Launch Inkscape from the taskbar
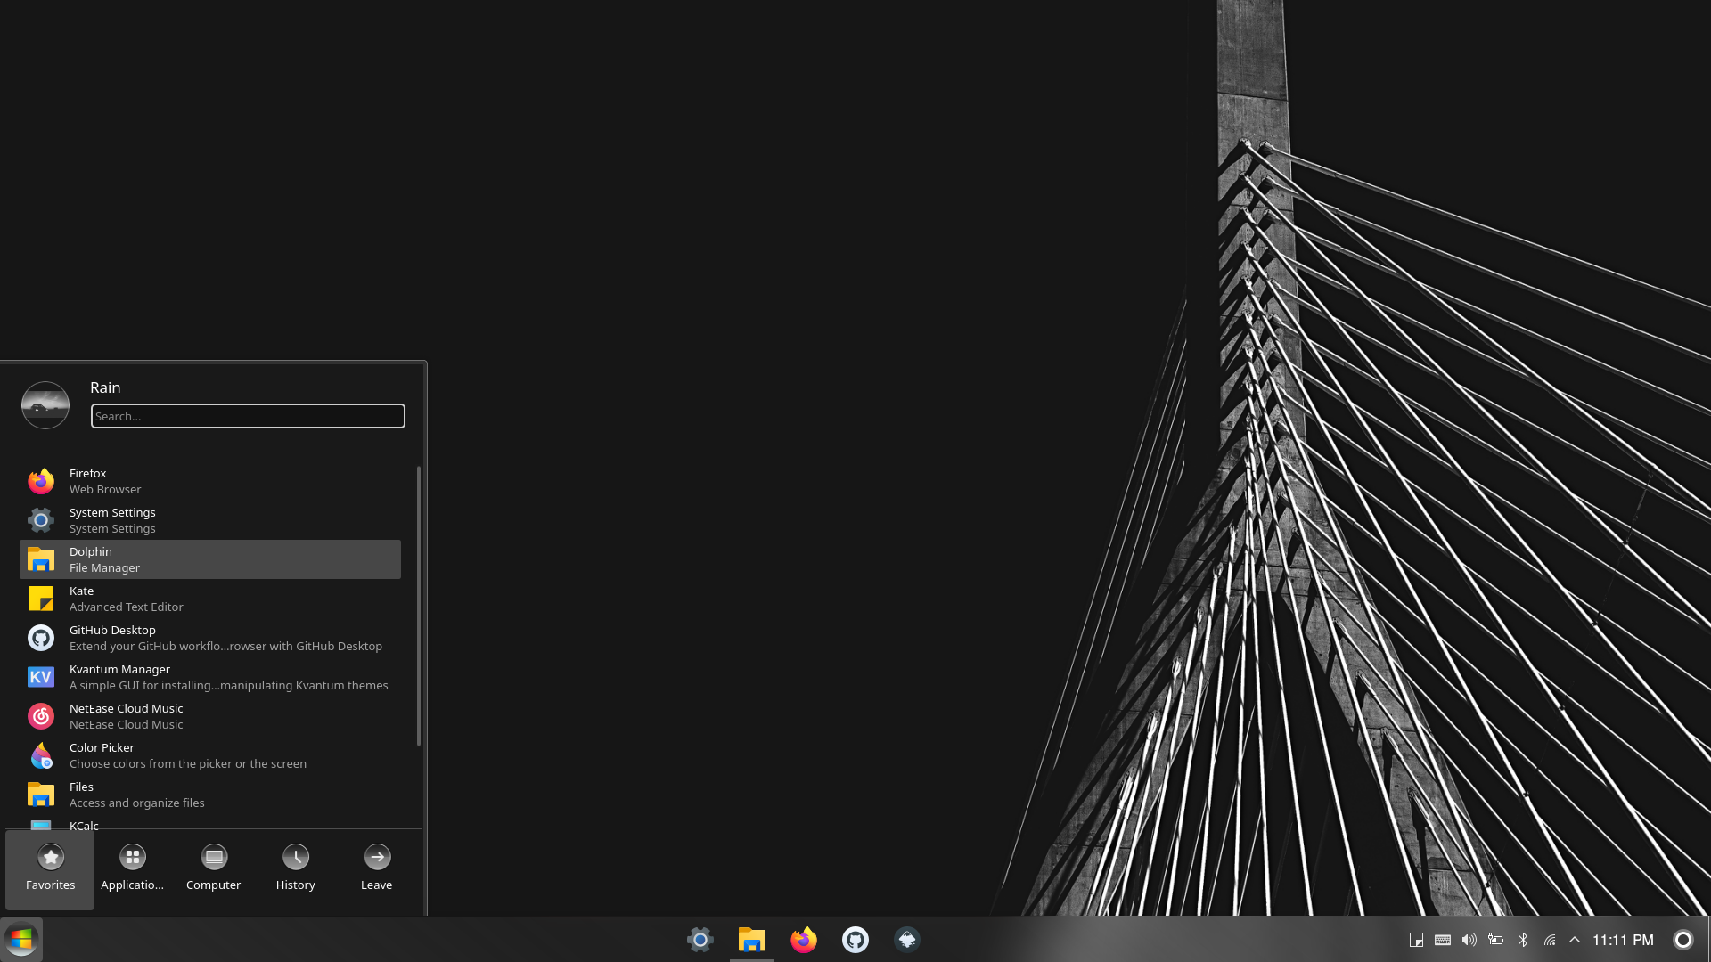Image resolution: width=1711 pixels, height=962 pixels. coord(907,940)
